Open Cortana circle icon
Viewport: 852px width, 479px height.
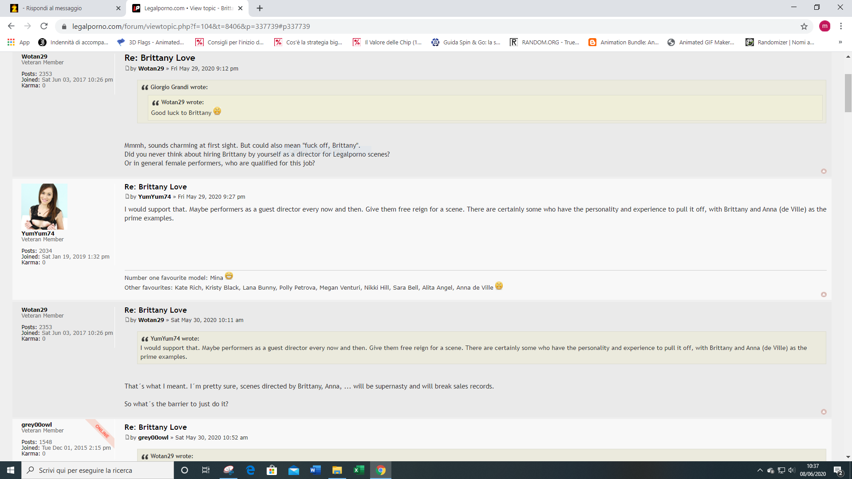(185, 470)
